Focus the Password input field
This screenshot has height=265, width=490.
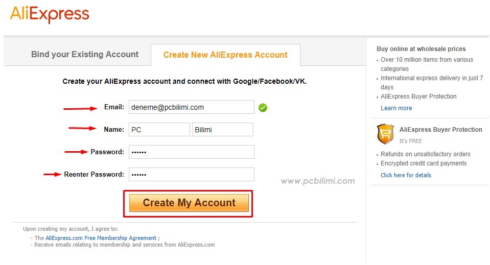tap(191, 152)
